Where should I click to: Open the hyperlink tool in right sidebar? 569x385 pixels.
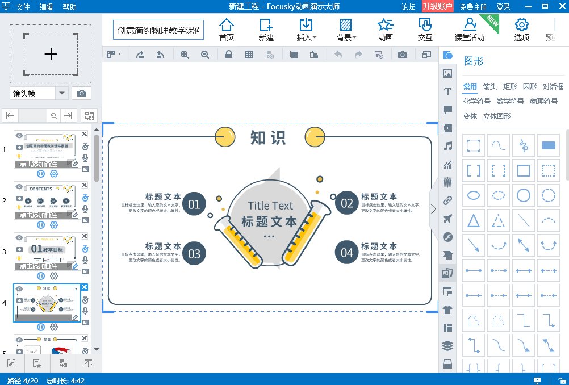click(447, 200)
